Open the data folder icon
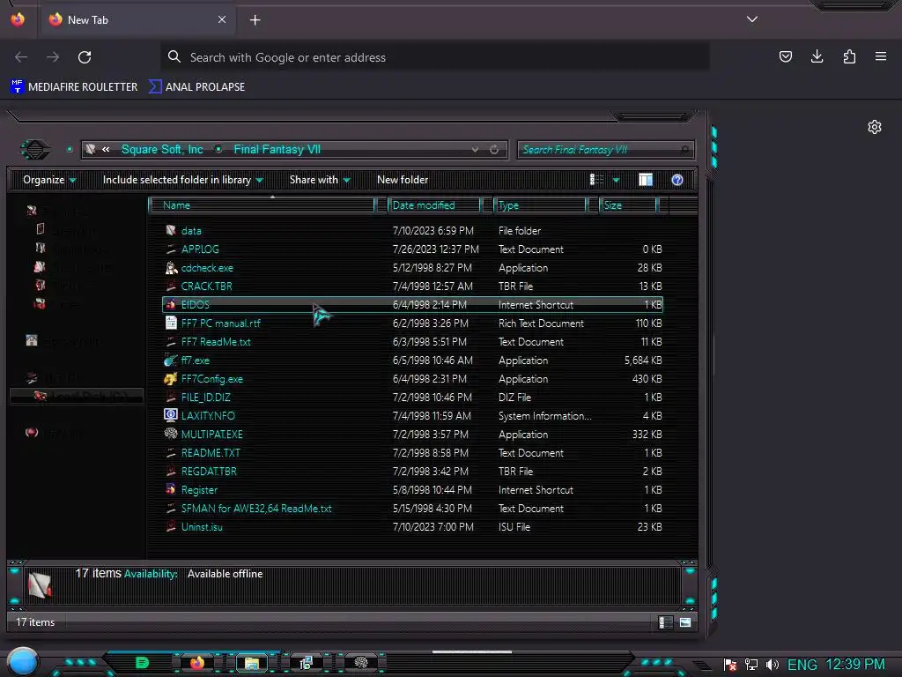Viewport: 902px width, 677px height. [171, 230]
